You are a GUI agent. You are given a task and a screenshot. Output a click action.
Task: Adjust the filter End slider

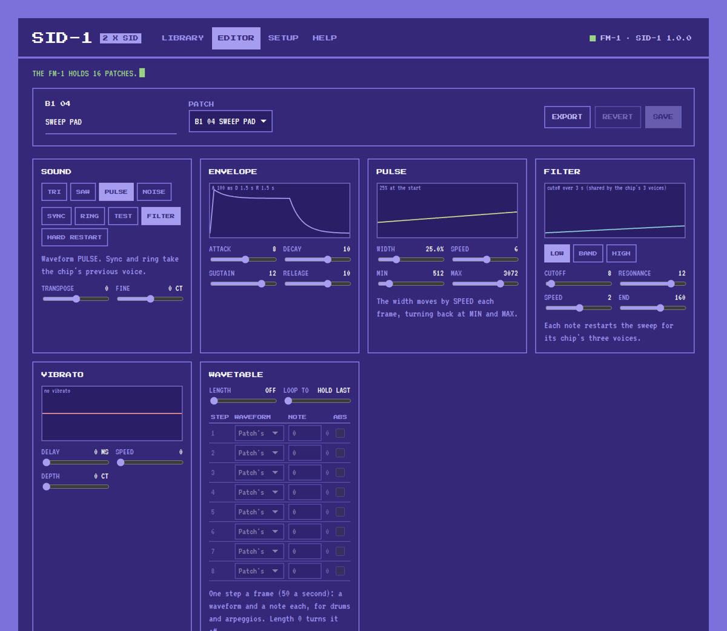(x=653, y=308)
